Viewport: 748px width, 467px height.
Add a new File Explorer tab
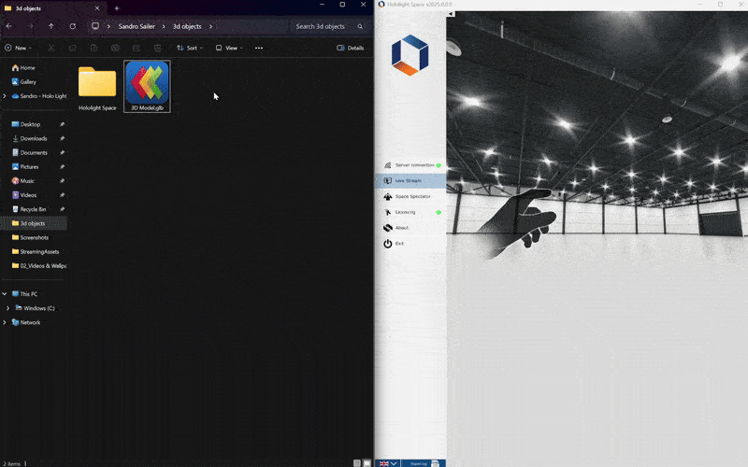[x=117, y=8]
